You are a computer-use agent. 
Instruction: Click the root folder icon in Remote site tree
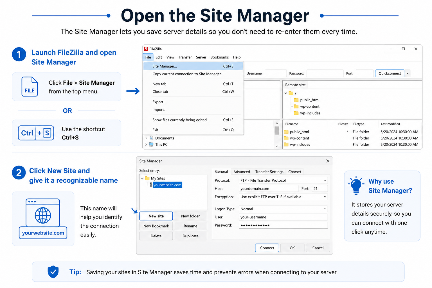click(291, 93)
